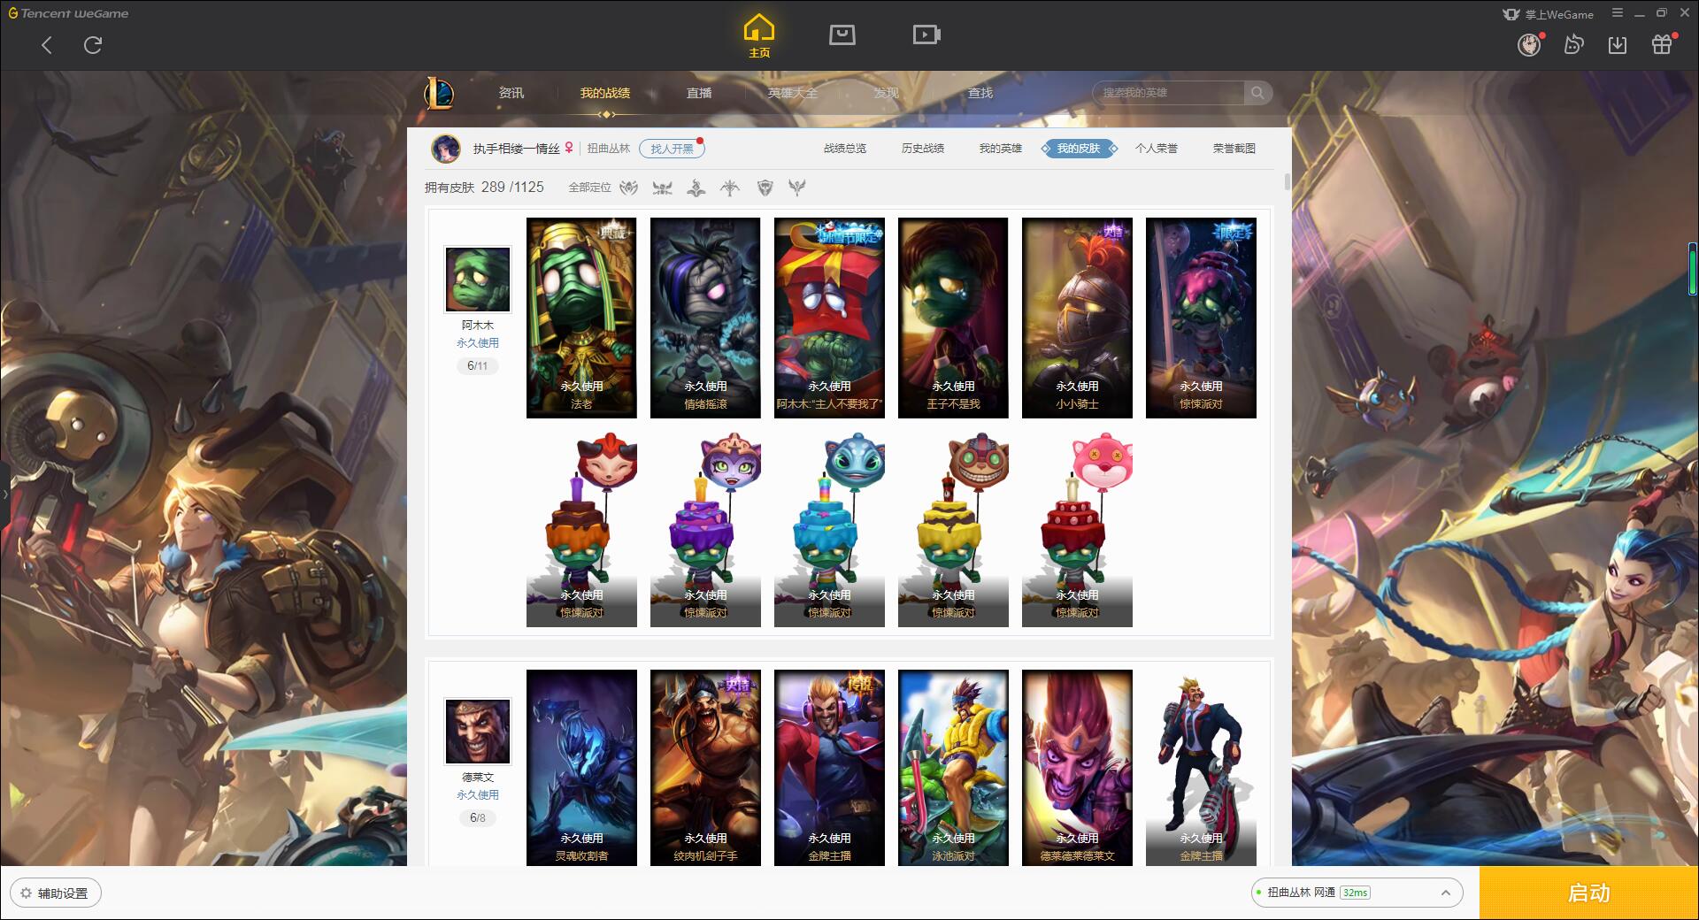Open the 发现 tab

point(887,93)
